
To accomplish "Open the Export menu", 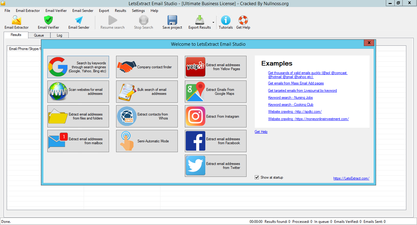I will [104, 11].
